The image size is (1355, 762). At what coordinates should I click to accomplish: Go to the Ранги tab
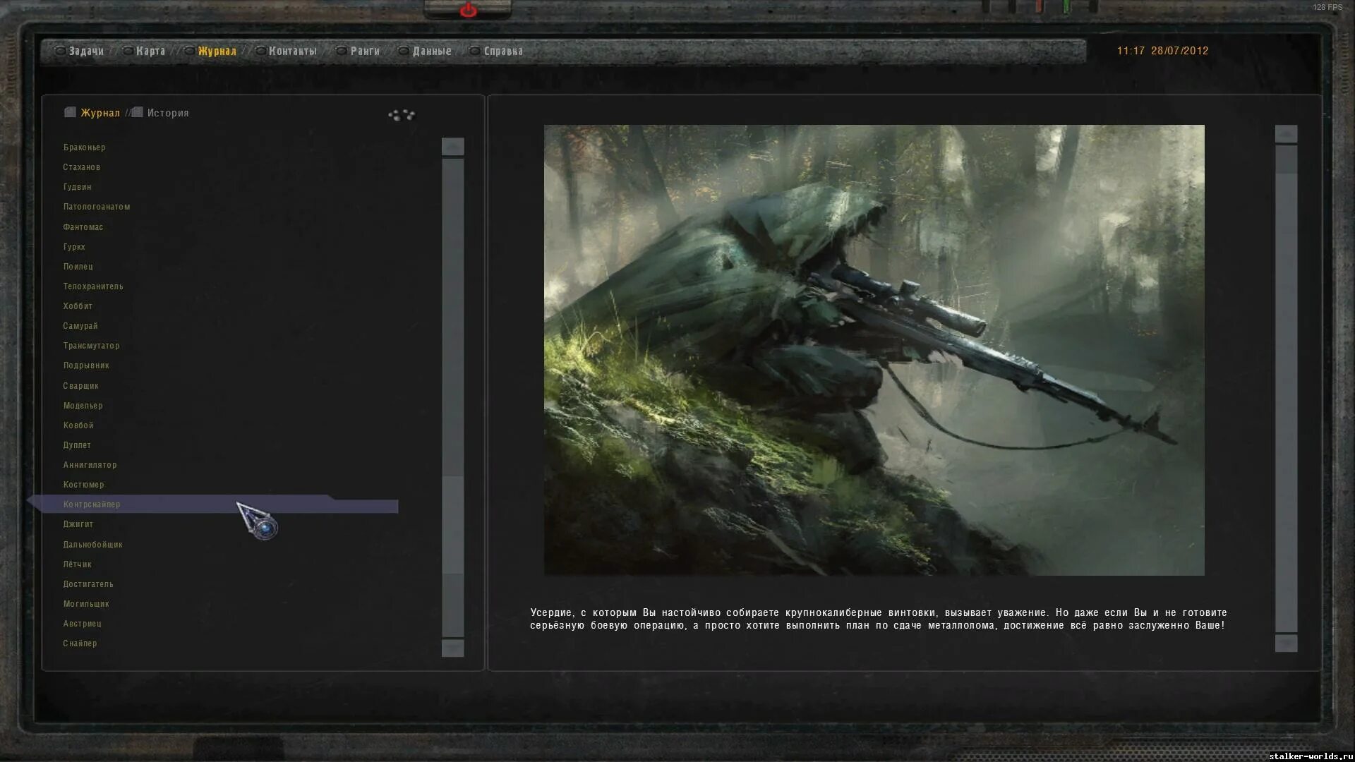tap(365, 51)
